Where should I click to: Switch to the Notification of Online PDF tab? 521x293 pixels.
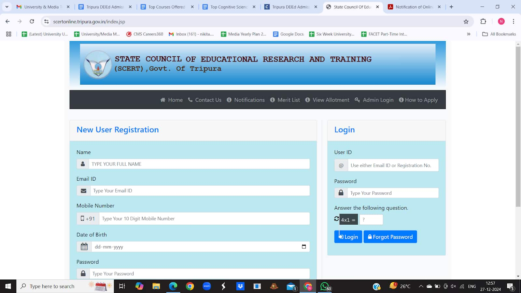coord(414,7)
